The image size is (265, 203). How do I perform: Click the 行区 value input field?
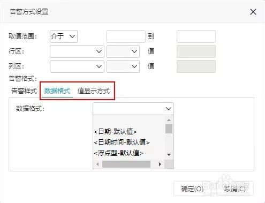(196, 51)
